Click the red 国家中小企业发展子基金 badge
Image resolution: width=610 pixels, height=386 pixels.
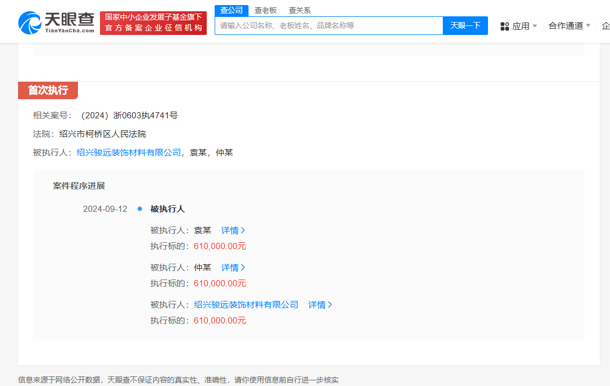pyautogui.click(x=153, y=23)
